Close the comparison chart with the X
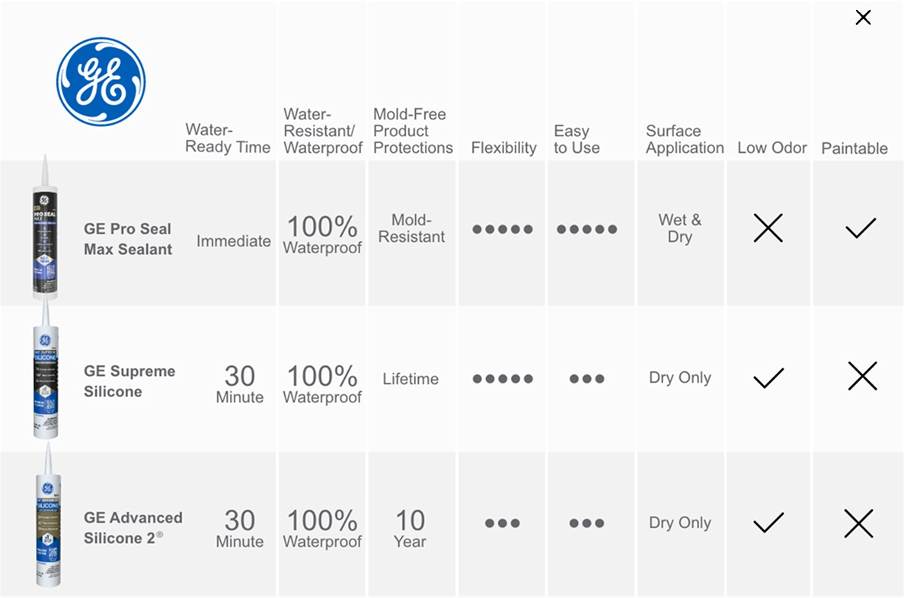 [863, 17]
